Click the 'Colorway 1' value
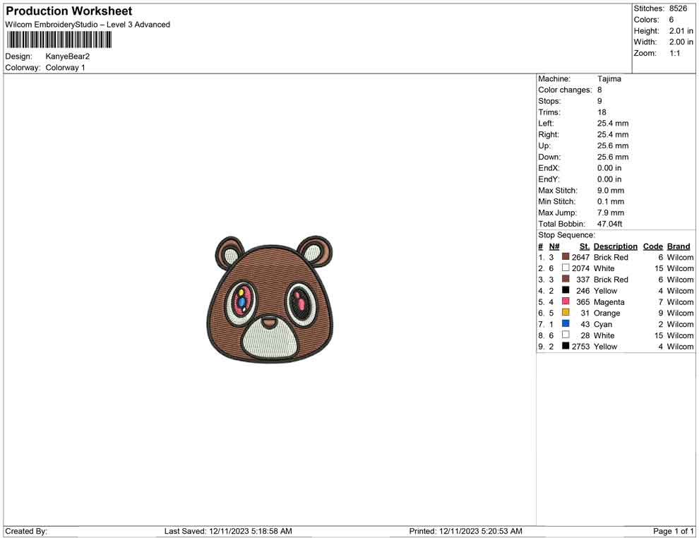Screen dimensions: 699x538 pyautogui.click(x=65, y=68)
